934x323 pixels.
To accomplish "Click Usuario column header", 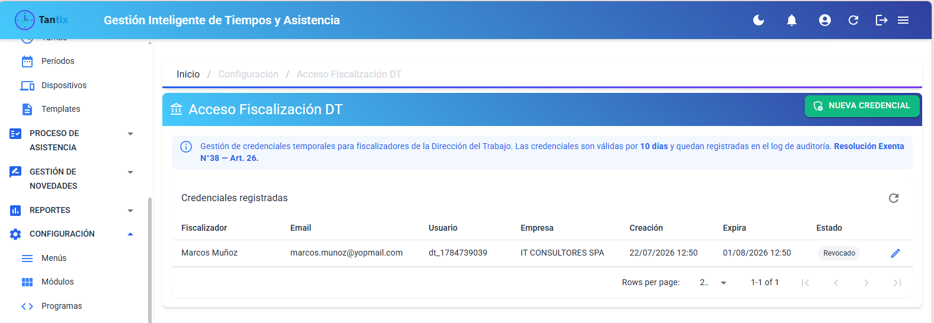I will coord(443,228).
